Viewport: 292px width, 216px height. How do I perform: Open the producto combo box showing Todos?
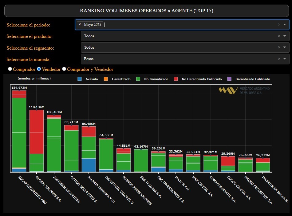tap(185, 36)
